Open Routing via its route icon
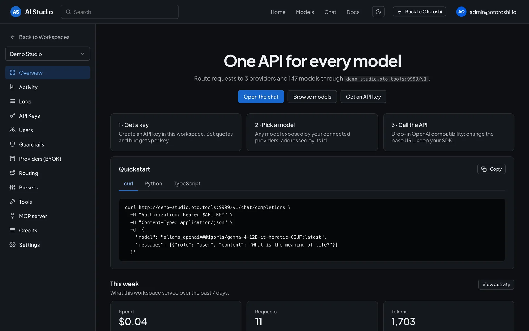 pyautogui.click(x=12, y=173)
